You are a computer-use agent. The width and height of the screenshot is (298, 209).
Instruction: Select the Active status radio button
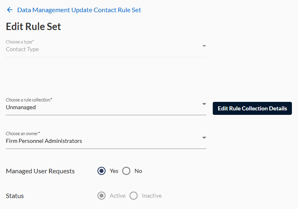coord(101,196)
